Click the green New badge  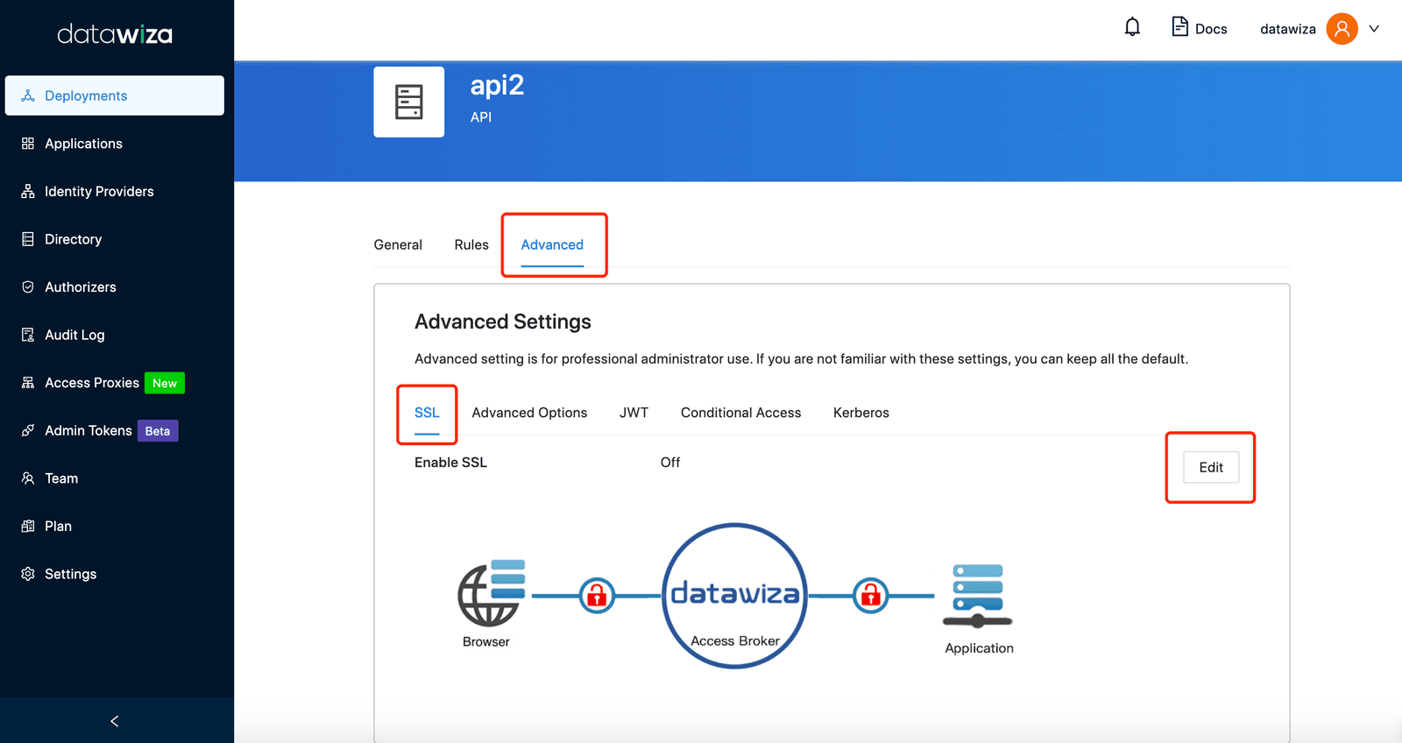tap(165, 383)
